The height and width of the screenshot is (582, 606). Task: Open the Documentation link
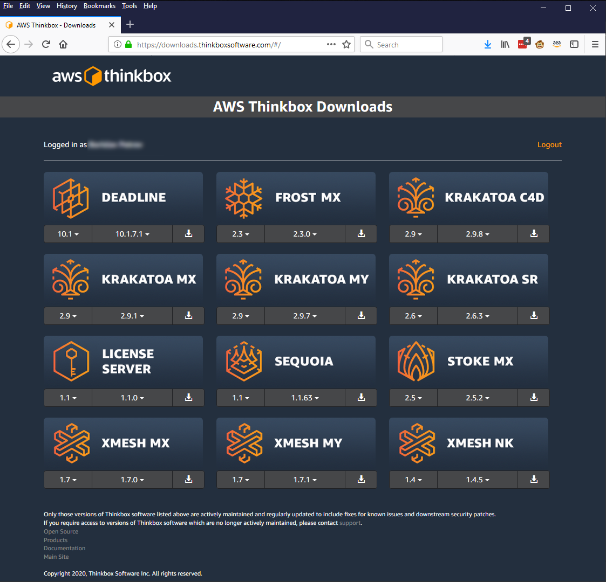(x=64, y=548)
